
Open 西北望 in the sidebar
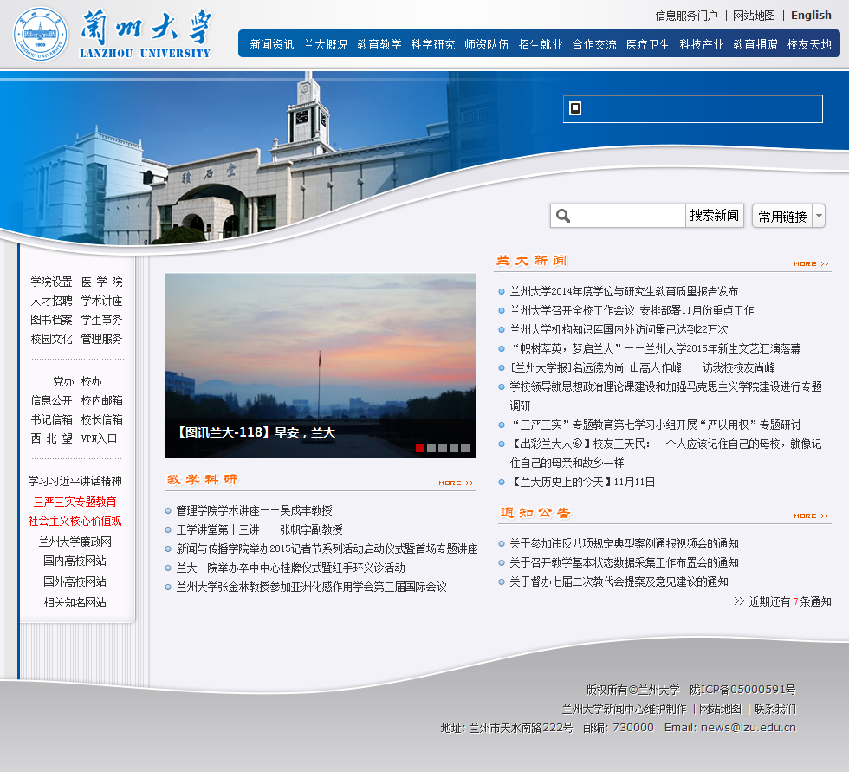click(51, 438)
